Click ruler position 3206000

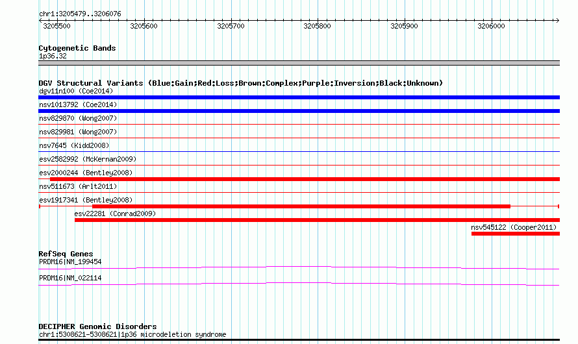[x=491, y=26]
